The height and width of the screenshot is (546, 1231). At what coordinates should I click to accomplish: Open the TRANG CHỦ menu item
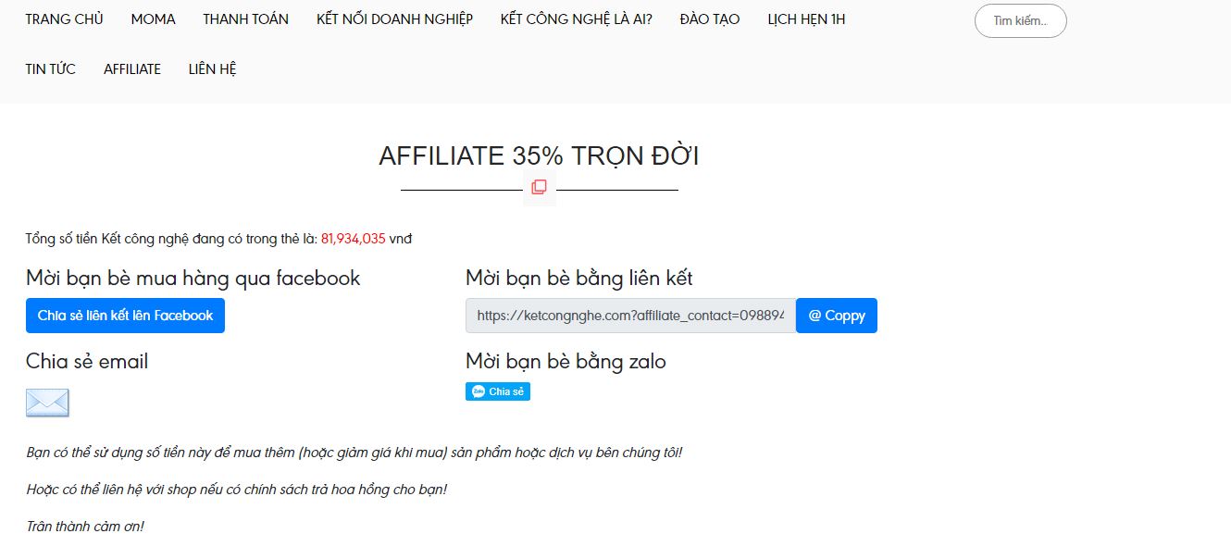click(64, 19)
